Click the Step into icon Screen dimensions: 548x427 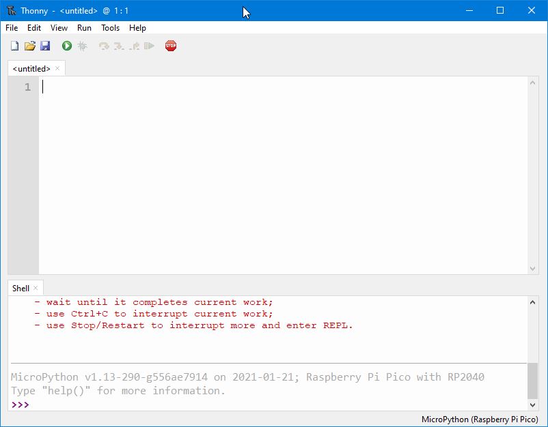[x=119, y=46]
